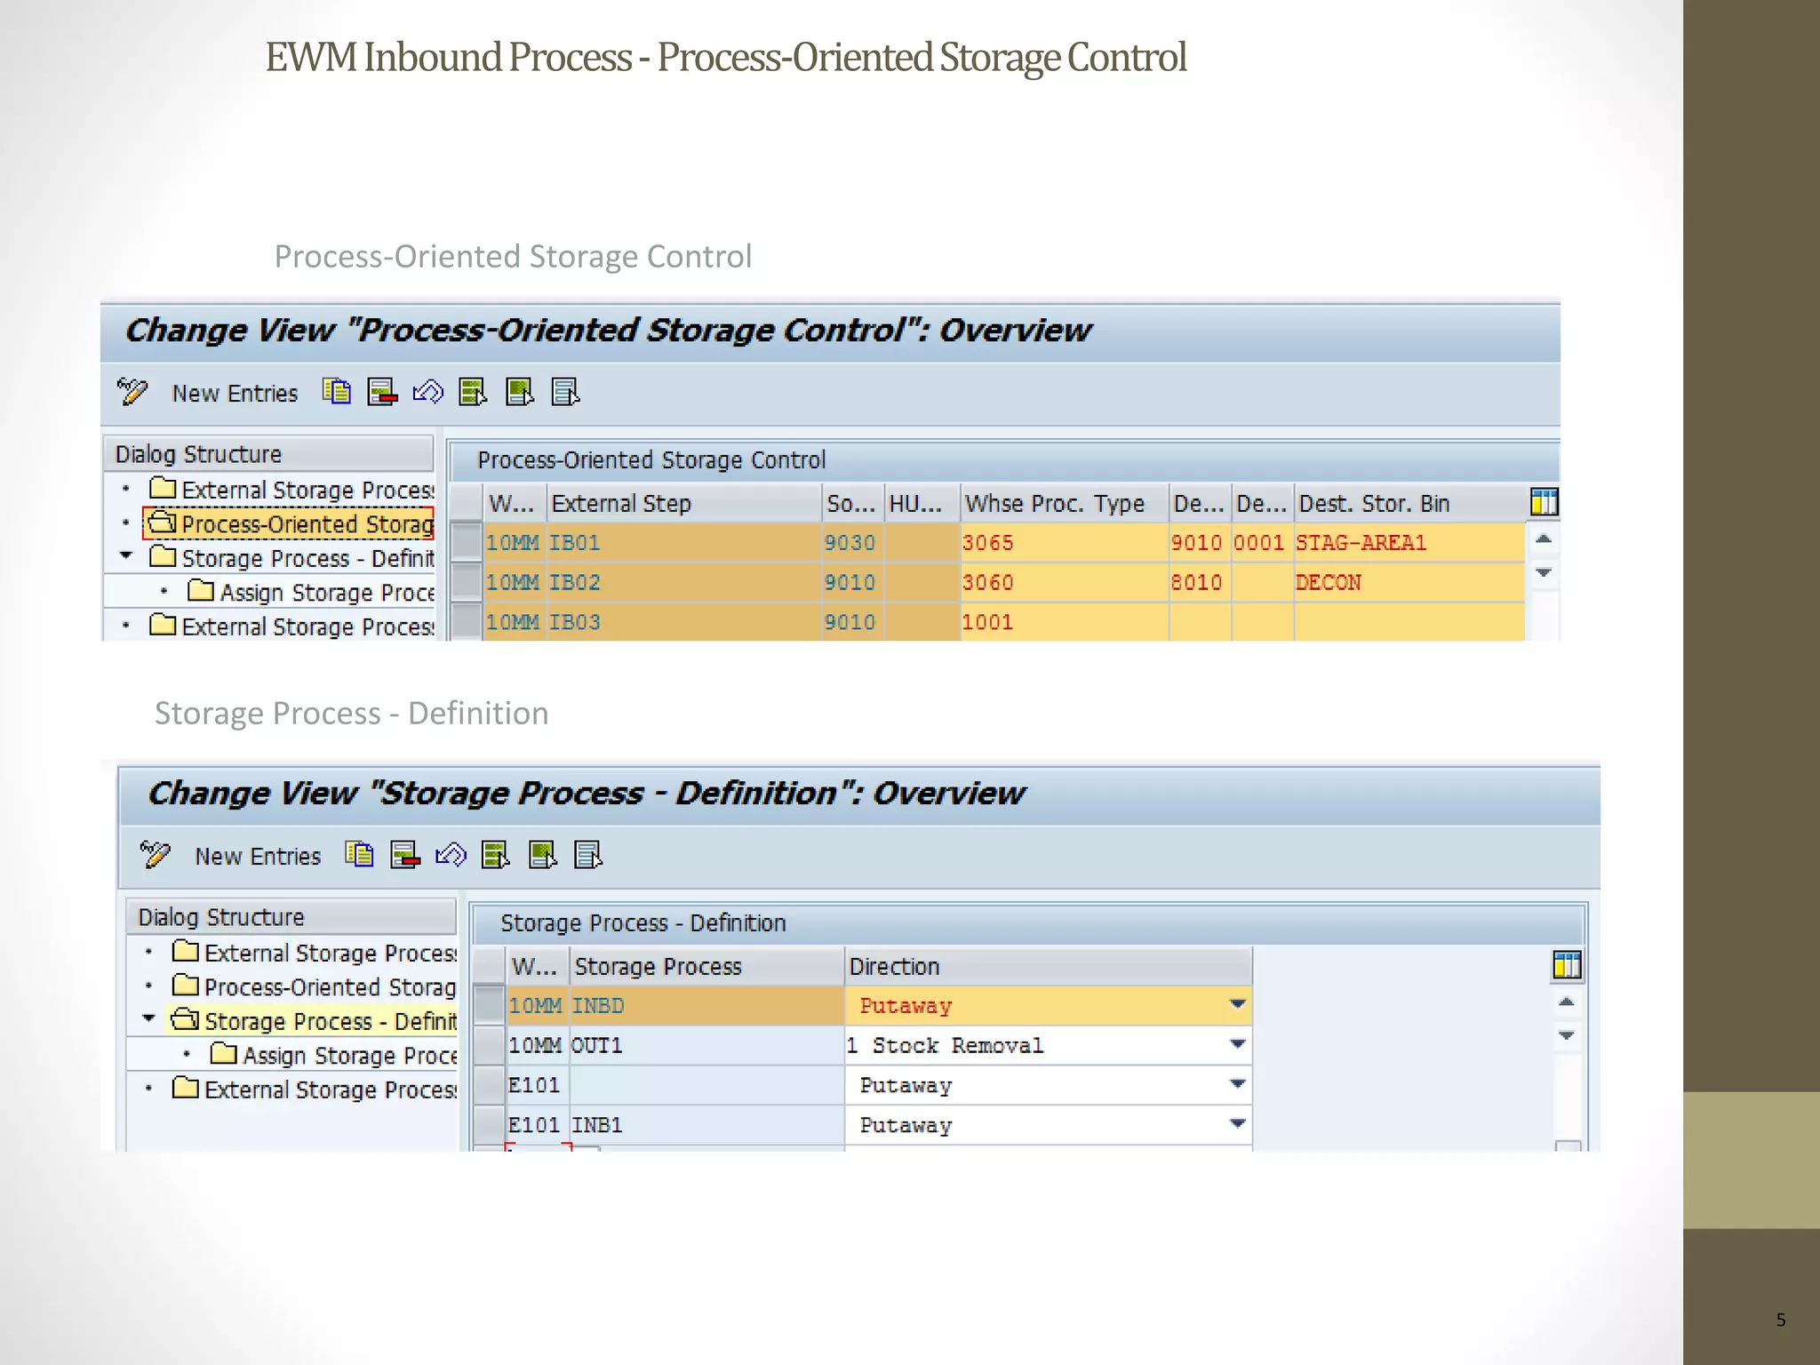Image resolution: width=1820 pixels, height=1365 pixels.
Task: Select row marker for OUT1 entry
Action: coord(489,1045)
